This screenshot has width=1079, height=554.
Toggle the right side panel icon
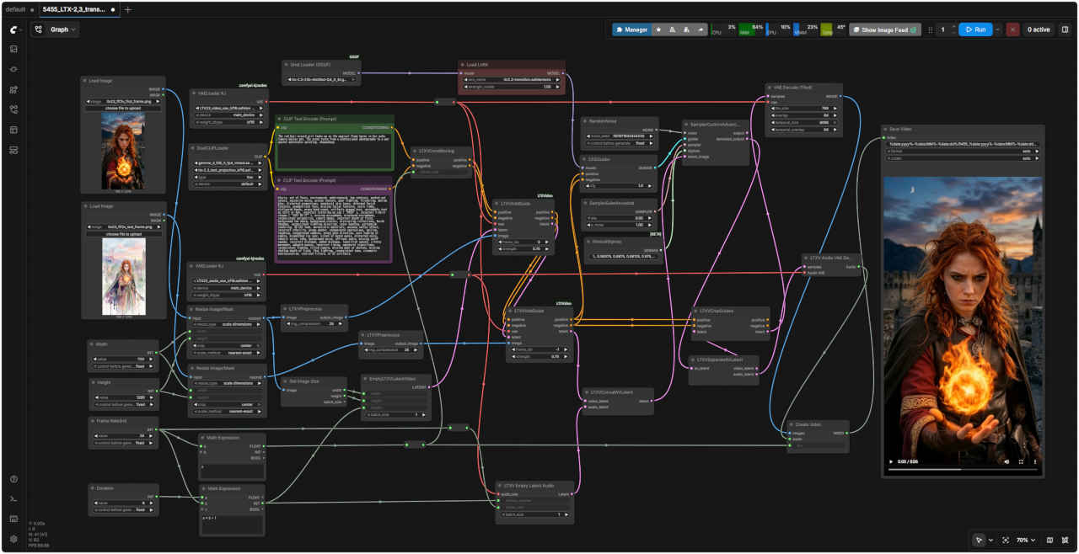1065,29
